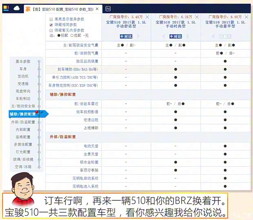Click the 宝骏510 2017款 手动豪华型 model name

225,25
